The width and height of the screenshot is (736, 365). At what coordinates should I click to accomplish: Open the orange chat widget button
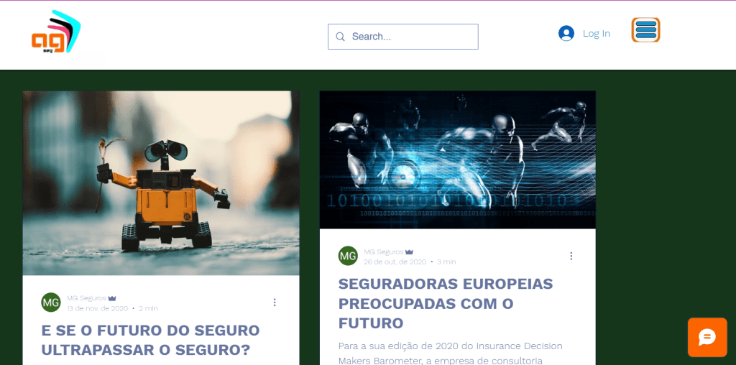pyautogui.click(x=707, y=337)
